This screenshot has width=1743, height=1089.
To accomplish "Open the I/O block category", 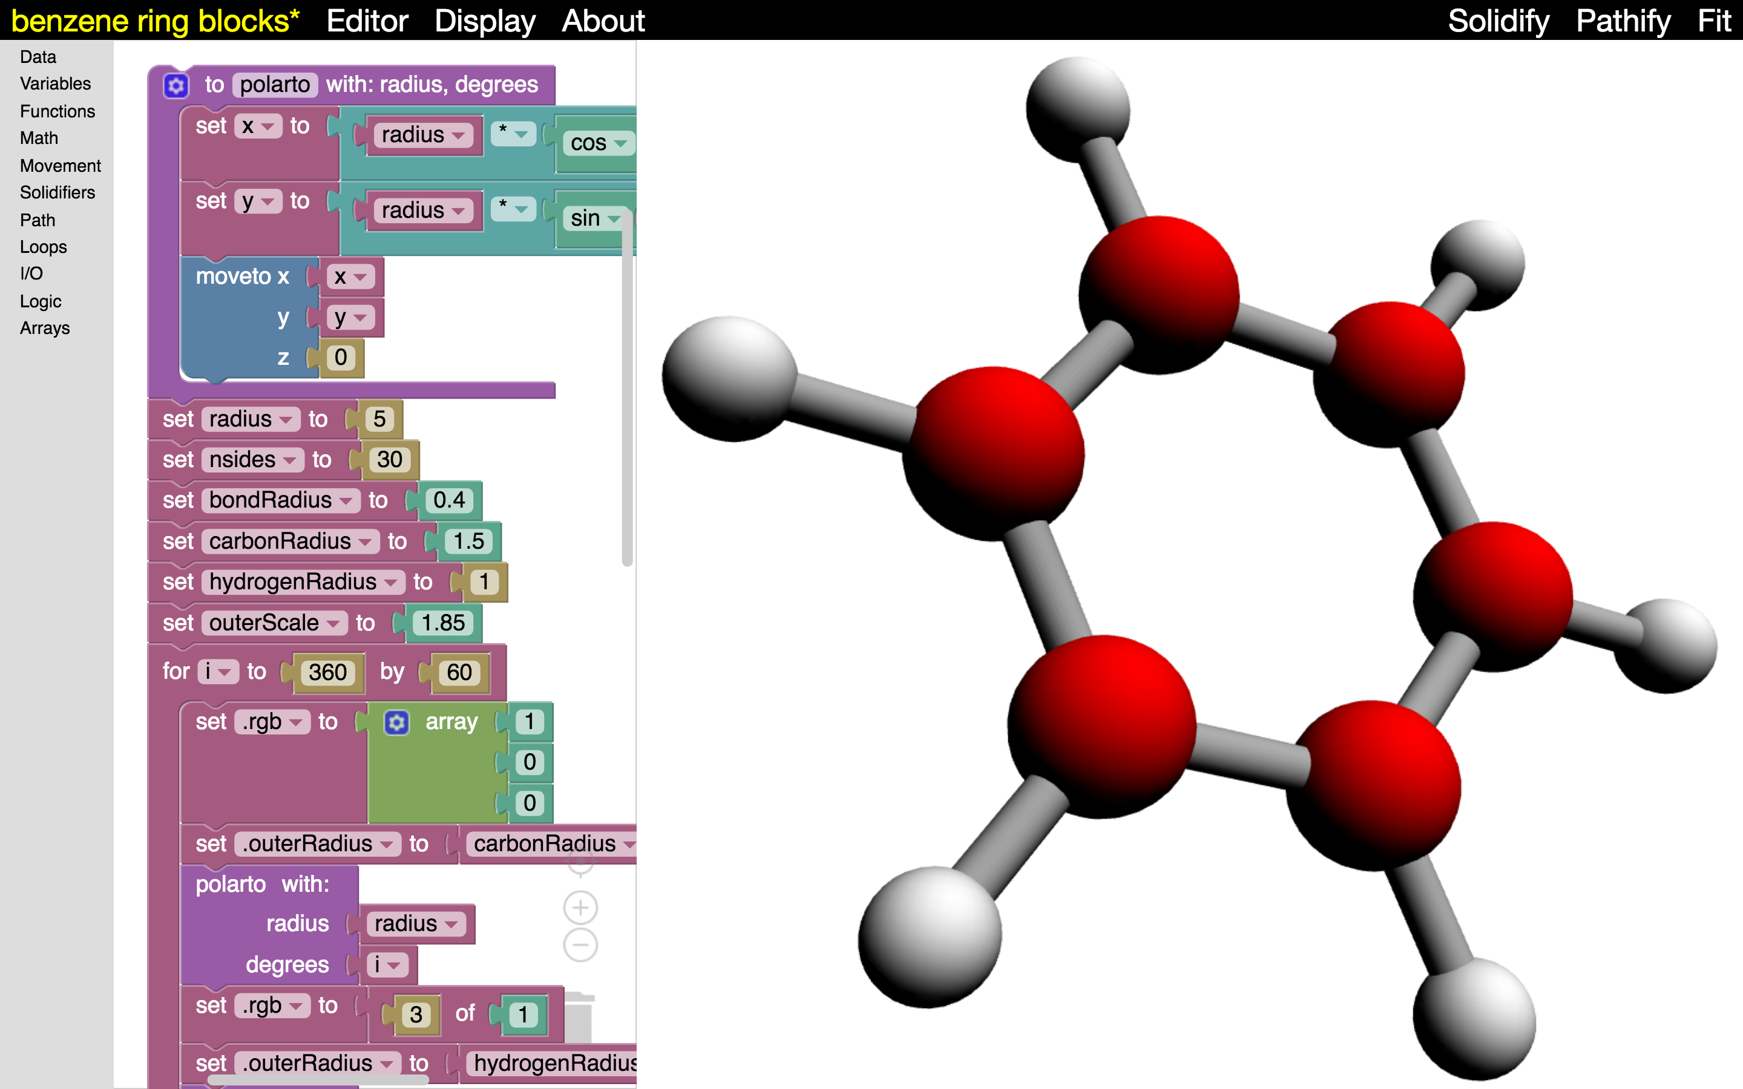I will [x=31, y=273].
